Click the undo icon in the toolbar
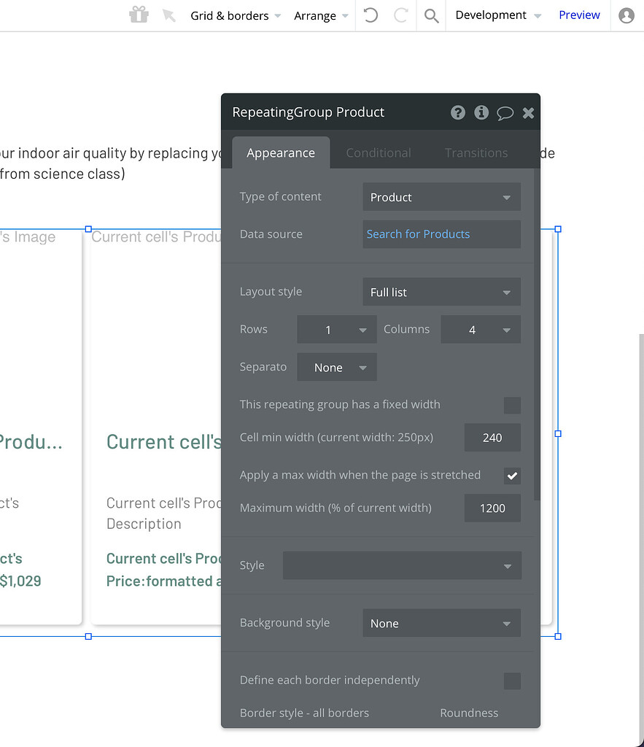 pyautogui.click(x=370, y=15)
